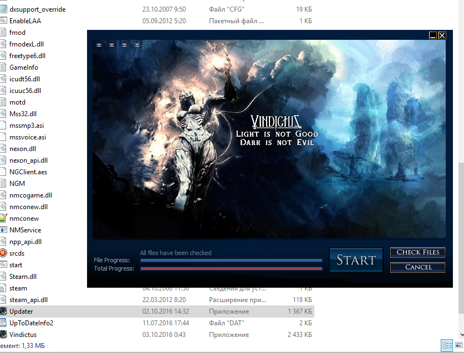Cancel the Vindictus updater
This screenshot has width=464, height=353.
point(417,267)
